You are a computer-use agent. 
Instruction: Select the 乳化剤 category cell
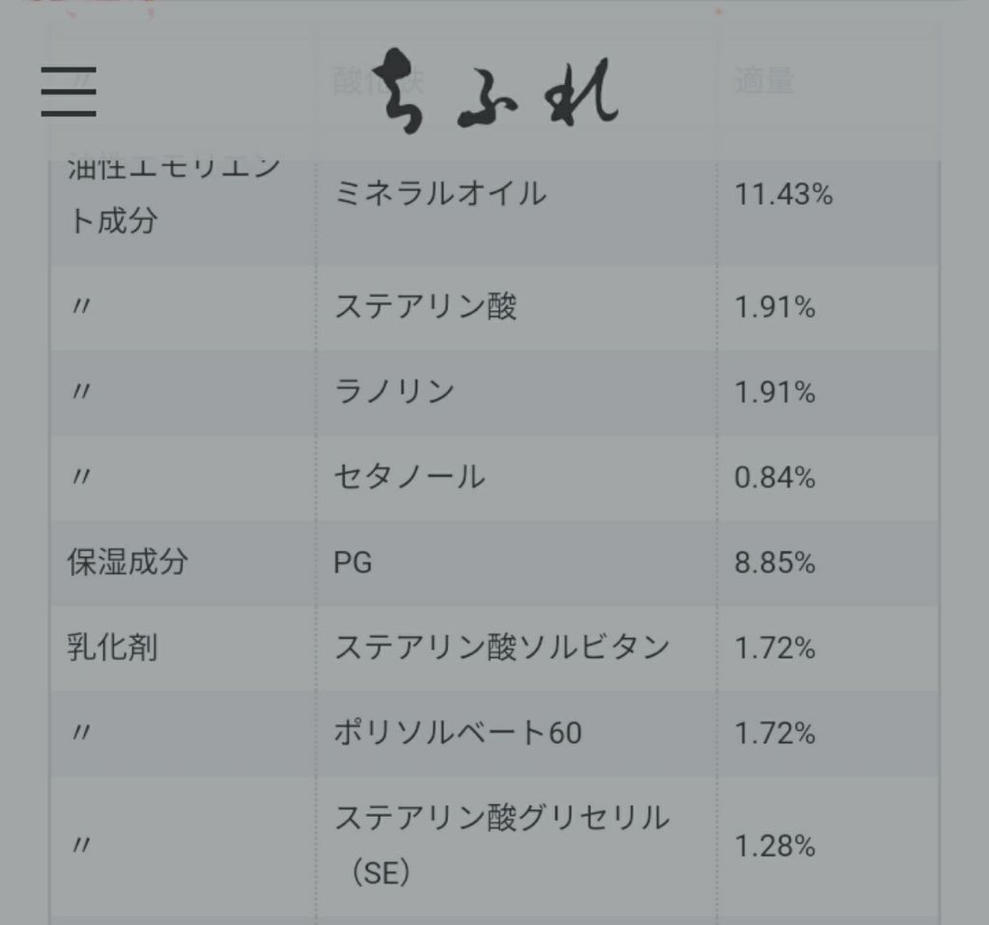coord(112,648)
